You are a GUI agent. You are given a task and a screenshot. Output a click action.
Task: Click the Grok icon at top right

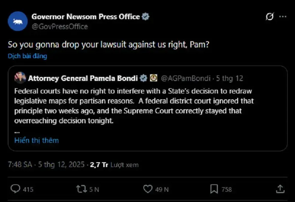(270, 17)
